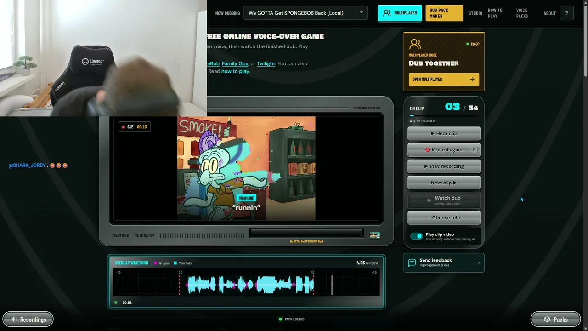Click the OVERLAP WAVEFORM heading
This screenshot has width=588, height=331.
131,263
